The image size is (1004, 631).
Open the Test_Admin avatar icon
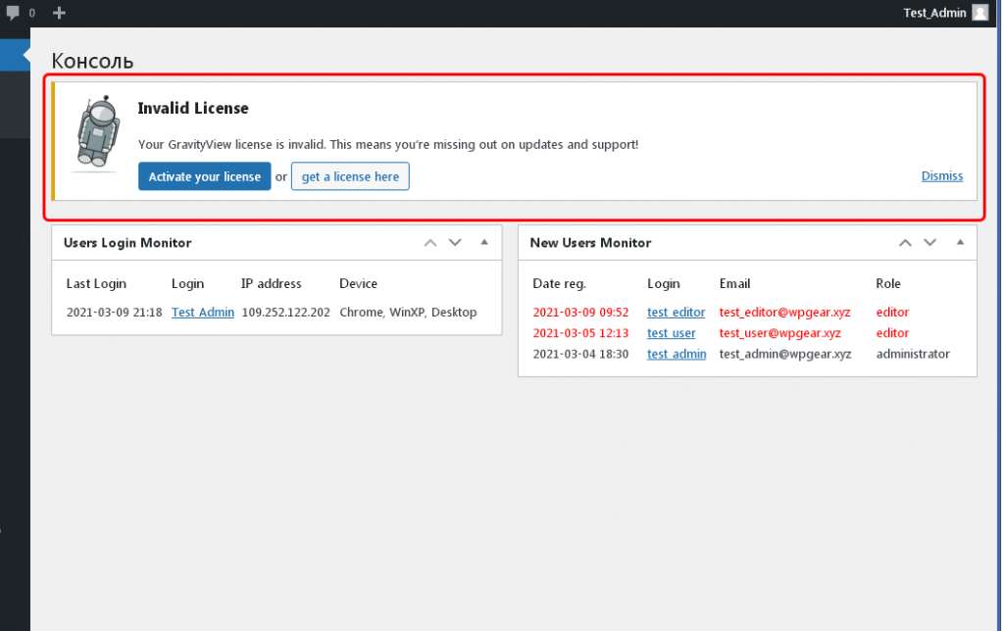[980, 13]
